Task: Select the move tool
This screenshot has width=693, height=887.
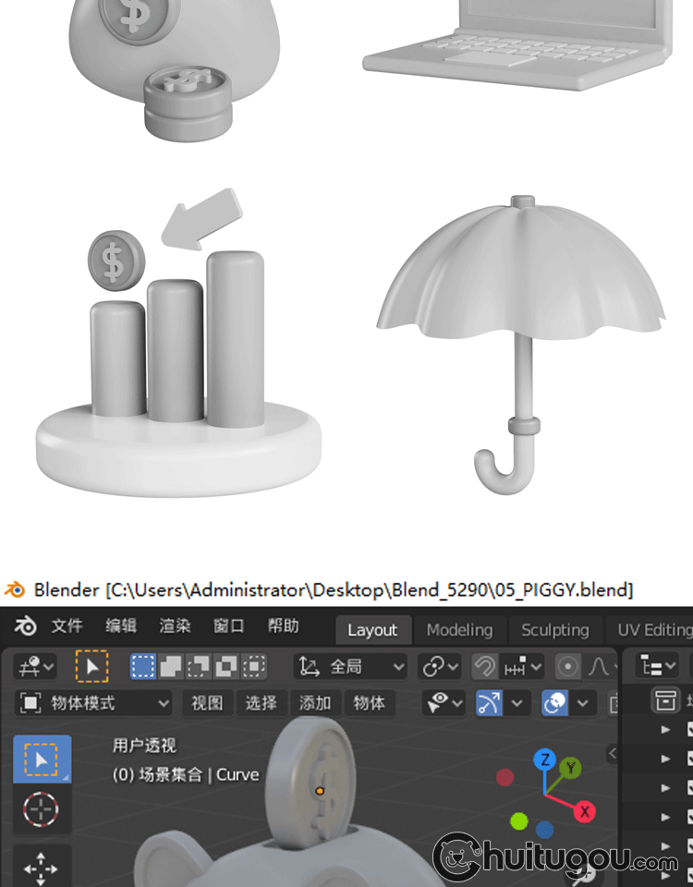Action: coord(42,867)
